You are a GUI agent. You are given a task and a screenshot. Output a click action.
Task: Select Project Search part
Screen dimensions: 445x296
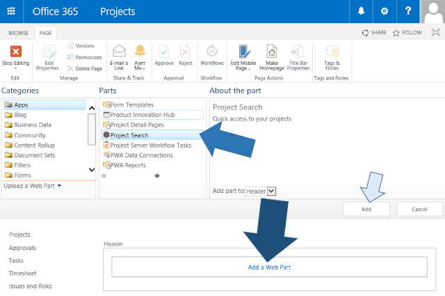tap(152, 135)
